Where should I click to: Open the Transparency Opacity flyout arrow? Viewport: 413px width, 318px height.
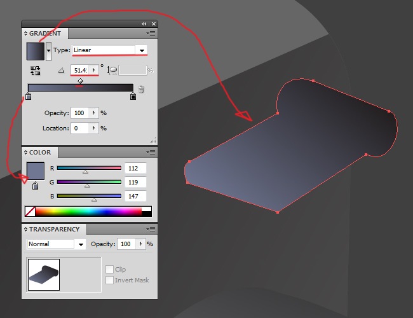[x=140, y=244]
